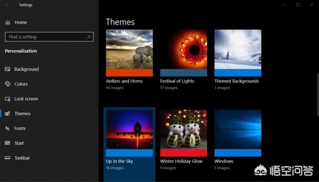Screen dimensions: 319x182
Task: Apply the default Windows theme
Action: click(x=238, y=133)
